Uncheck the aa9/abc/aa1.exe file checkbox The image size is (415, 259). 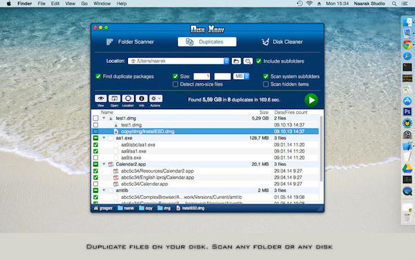tap(96, 145)
